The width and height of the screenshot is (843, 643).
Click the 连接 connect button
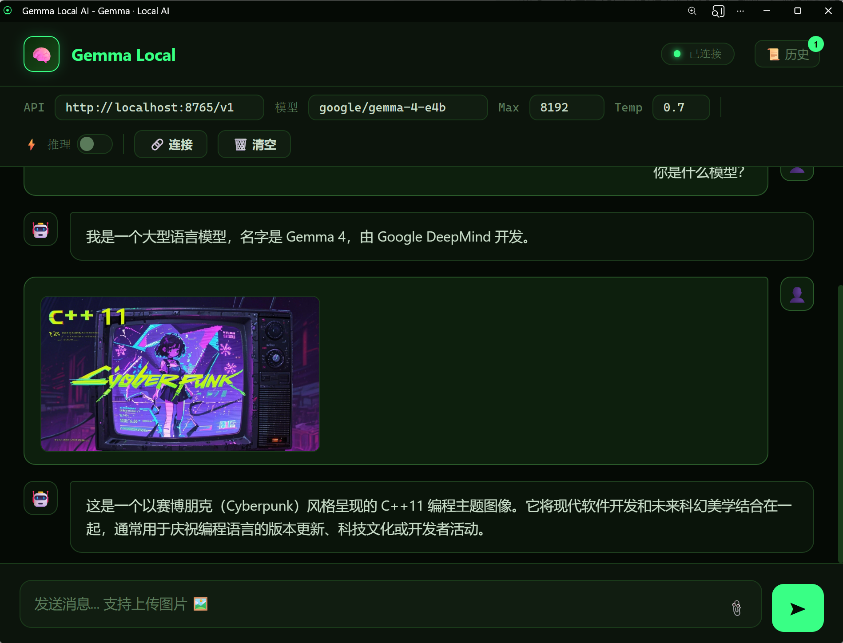(x=171, y=144)
